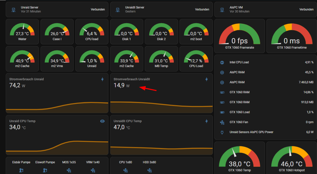This screenshot has width=317, height=174.
Task: Click the 14,9 W power value
Action: point(121,85)
